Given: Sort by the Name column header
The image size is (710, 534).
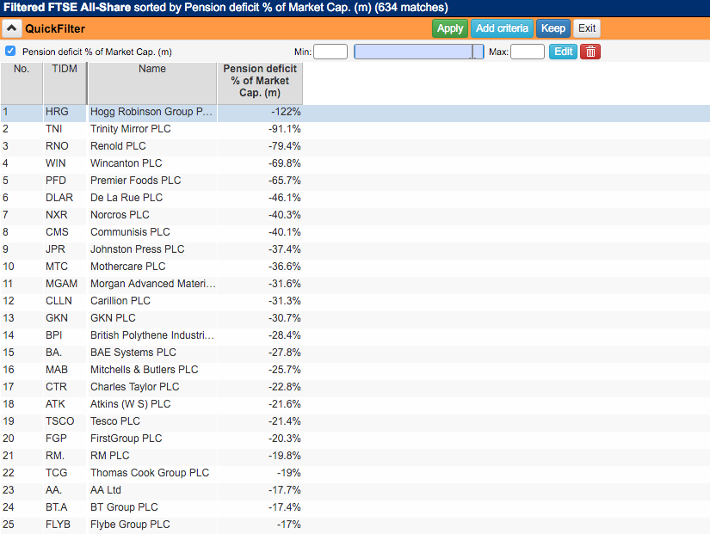Looking at the screenshot, I should [152, 83].
